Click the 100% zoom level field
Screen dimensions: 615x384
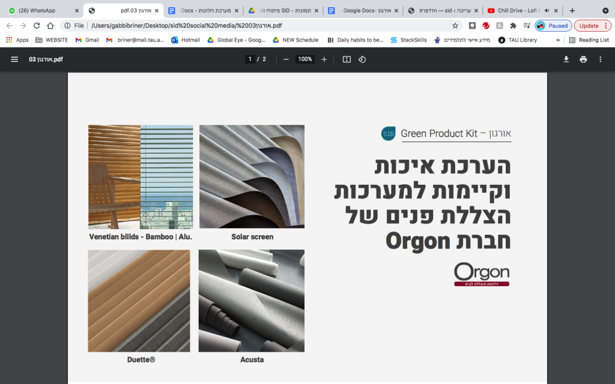pyautogui.click(x=304, y=59)
